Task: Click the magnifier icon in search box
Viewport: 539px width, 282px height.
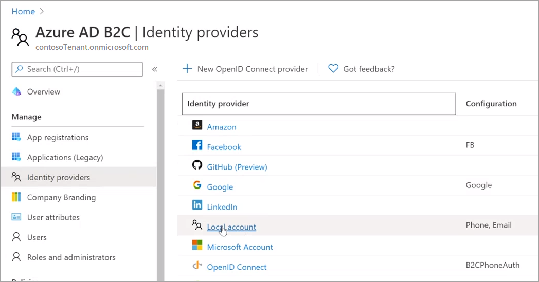Action: click(x=19, y=69)
